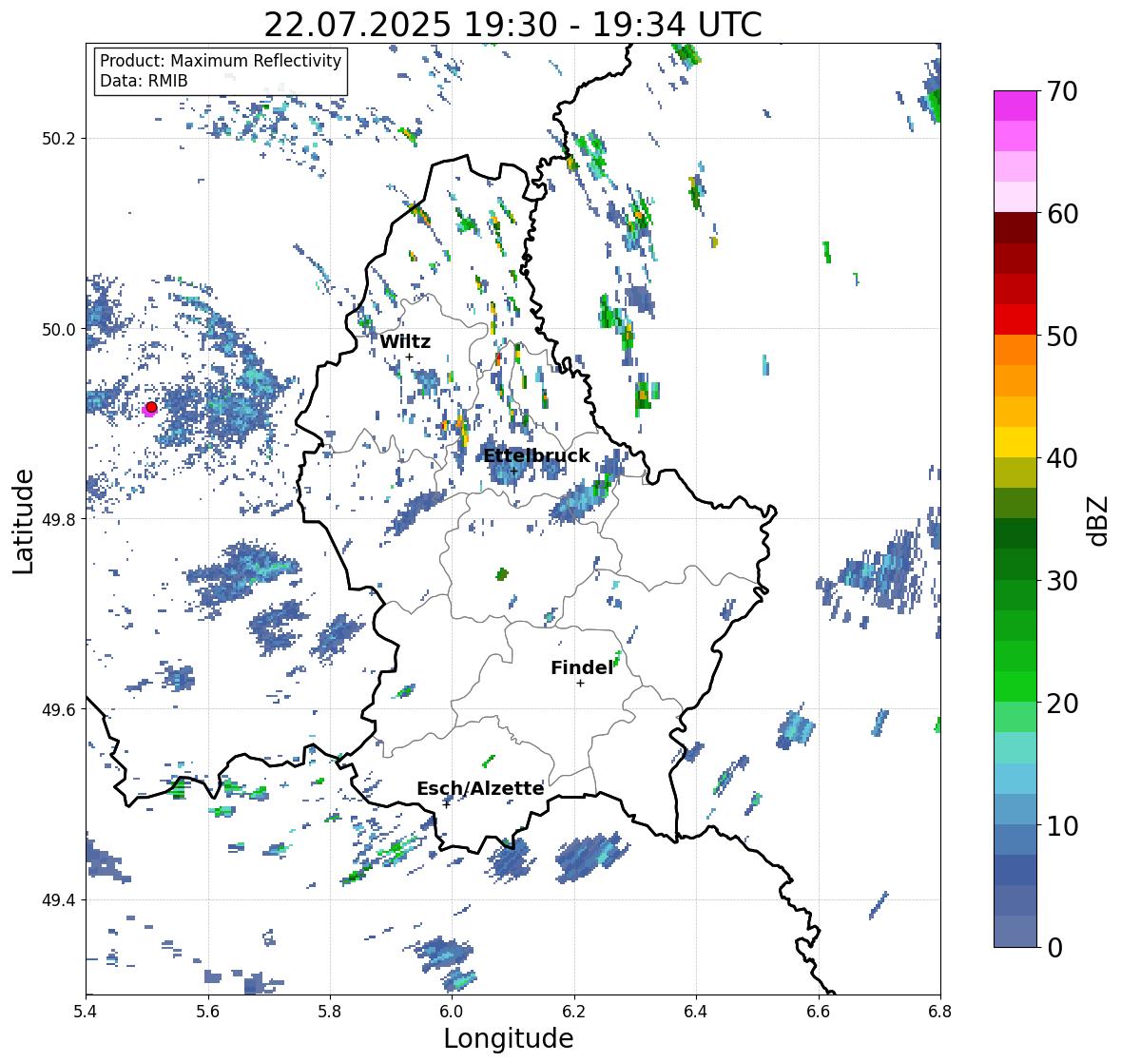Click the 'dBZ' colorbar label

point(1099,521)
